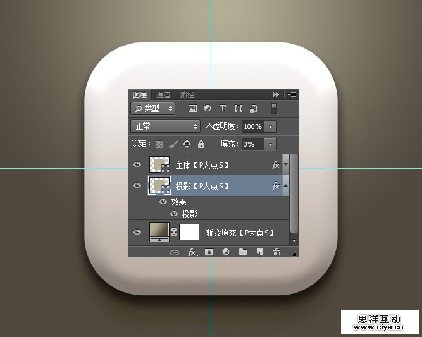
Task: Toggle visibility of the 渐变填充 layer
Action: click(137, 233)
